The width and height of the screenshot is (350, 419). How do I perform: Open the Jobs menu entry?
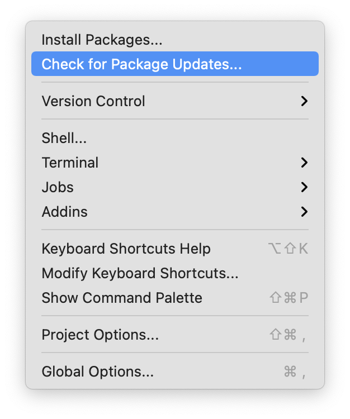click(x=58, y=187)
